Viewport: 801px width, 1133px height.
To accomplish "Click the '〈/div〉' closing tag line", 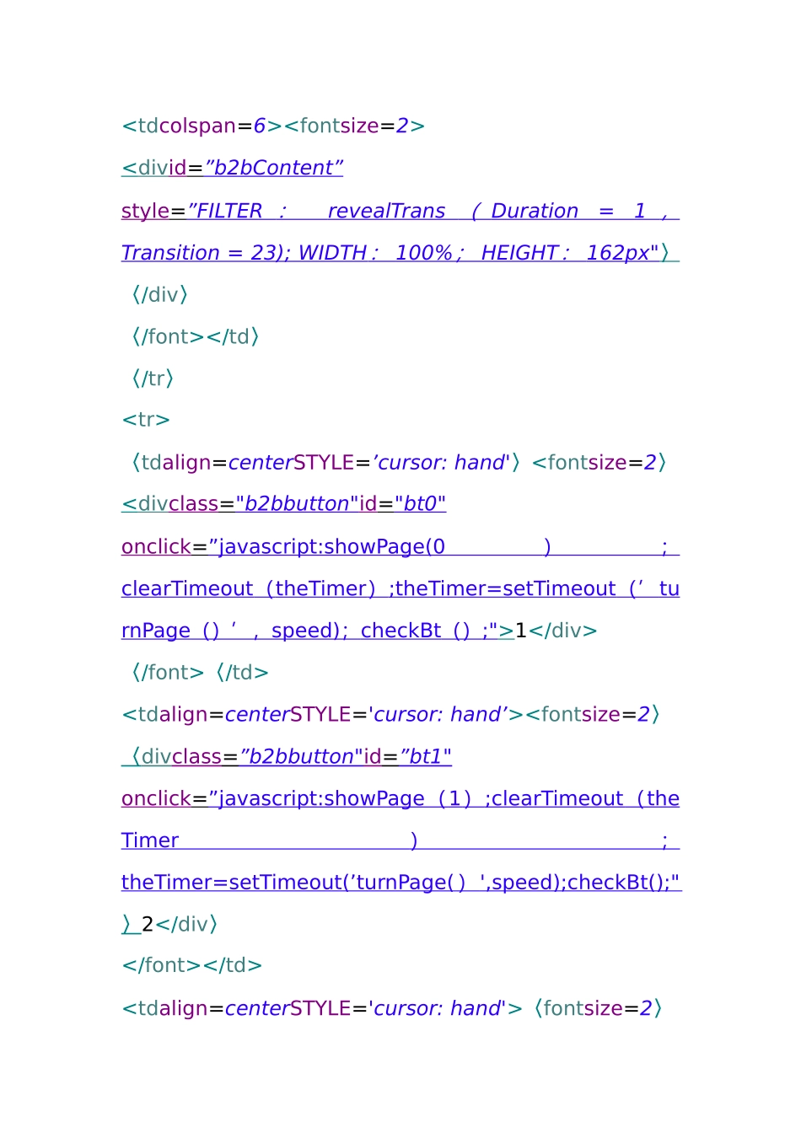I will (x=159, y=295).
